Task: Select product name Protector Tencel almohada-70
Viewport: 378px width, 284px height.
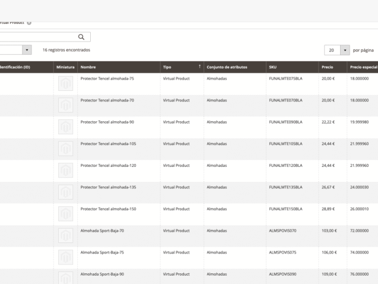Action: (x=107, y=100)
